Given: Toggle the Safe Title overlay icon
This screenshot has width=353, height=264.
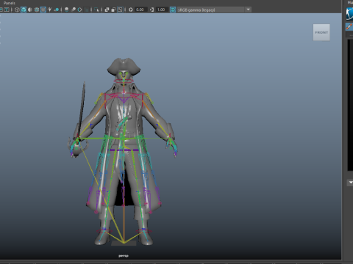Looking at the screenshot, I should (x=7, y=10).
